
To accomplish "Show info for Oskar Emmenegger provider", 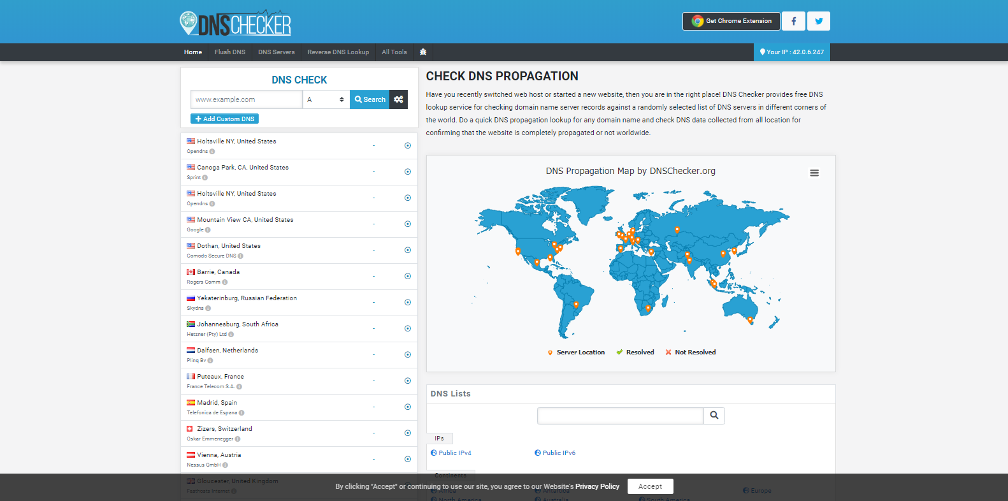I will (x=238, y=439).
